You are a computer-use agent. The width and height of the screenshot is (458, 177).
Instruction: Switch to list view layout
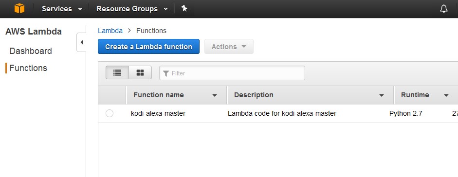(x=117, y=72)
